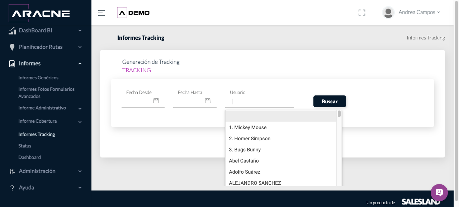This screenshot has height=207, width=459.
Task: Select the blank option in list
Action: [x=281, y=116]
